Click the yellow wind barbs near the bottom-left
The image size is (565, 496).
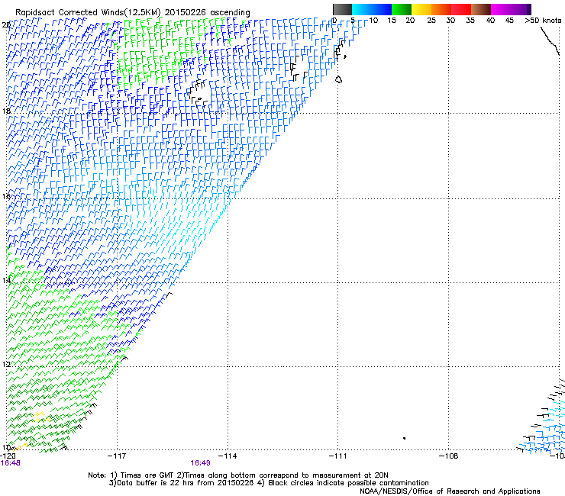pyautogui.click(x=40, y=417)
